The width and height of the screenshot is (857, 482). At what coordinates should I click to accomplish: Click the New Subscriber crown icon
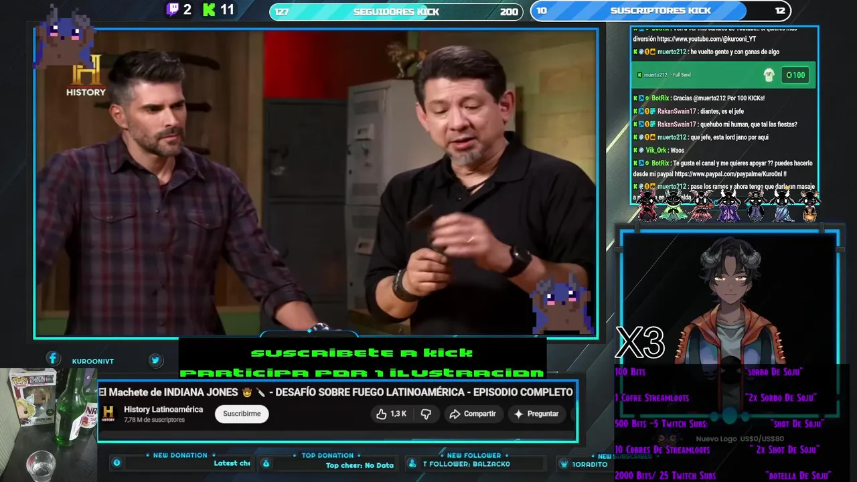(564, 463)
